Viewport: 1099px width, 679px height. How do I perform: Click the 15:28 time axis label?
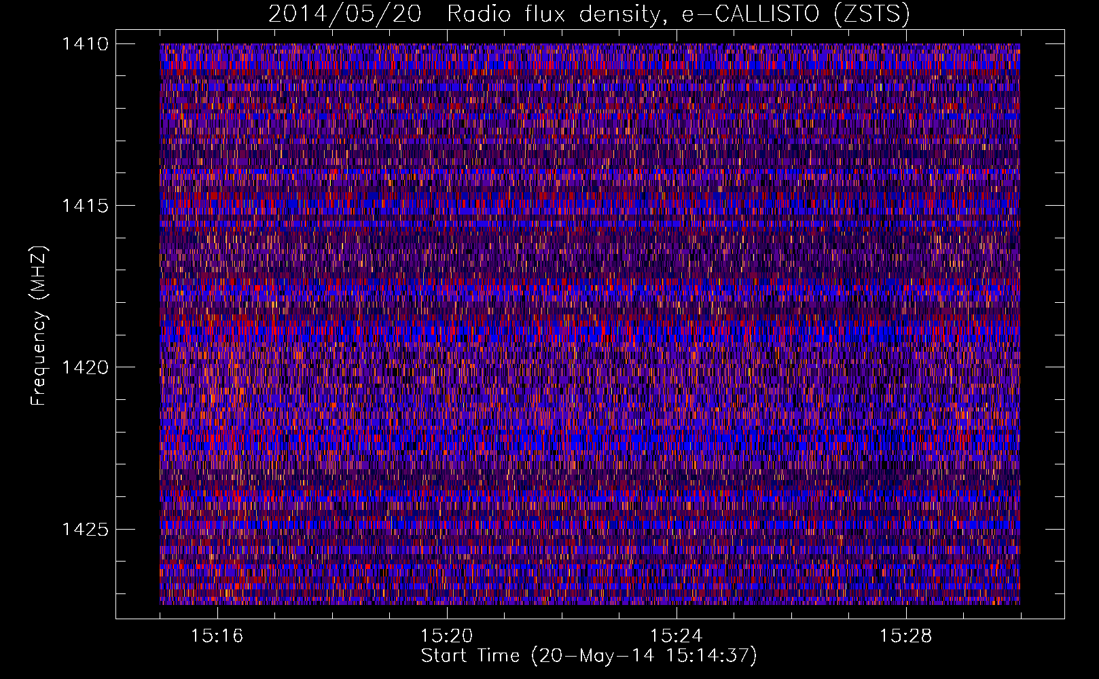[x=906, y=636]
